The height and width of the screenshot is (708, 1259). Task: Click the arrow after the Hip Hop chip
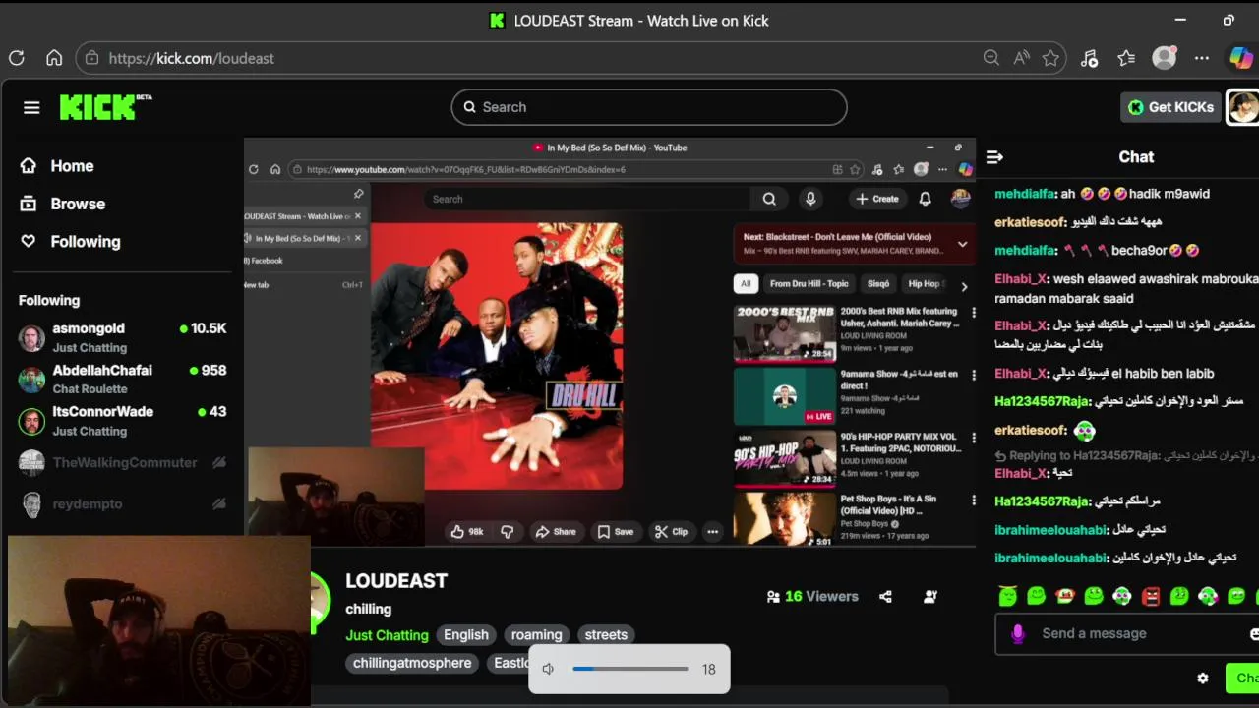pos(964,286)
